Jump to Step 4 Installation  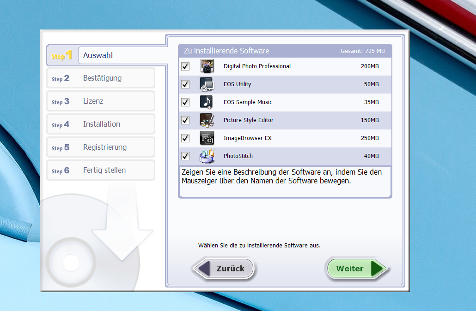point(101,124)
